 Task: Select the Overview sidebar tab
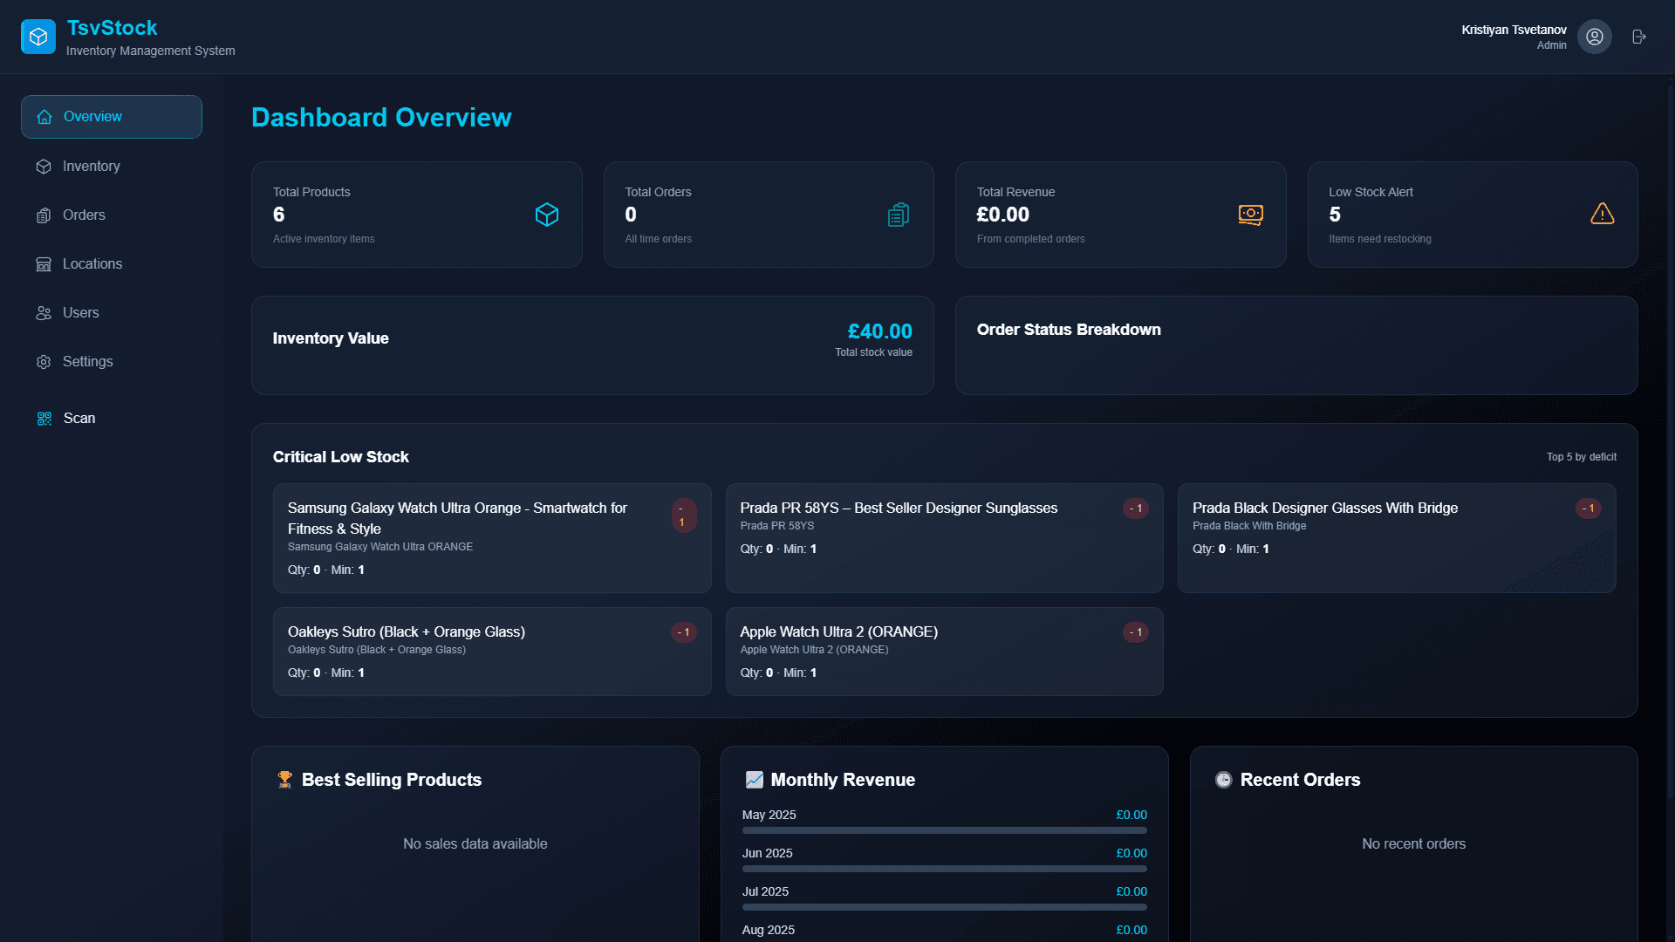[x=112, y=117]
